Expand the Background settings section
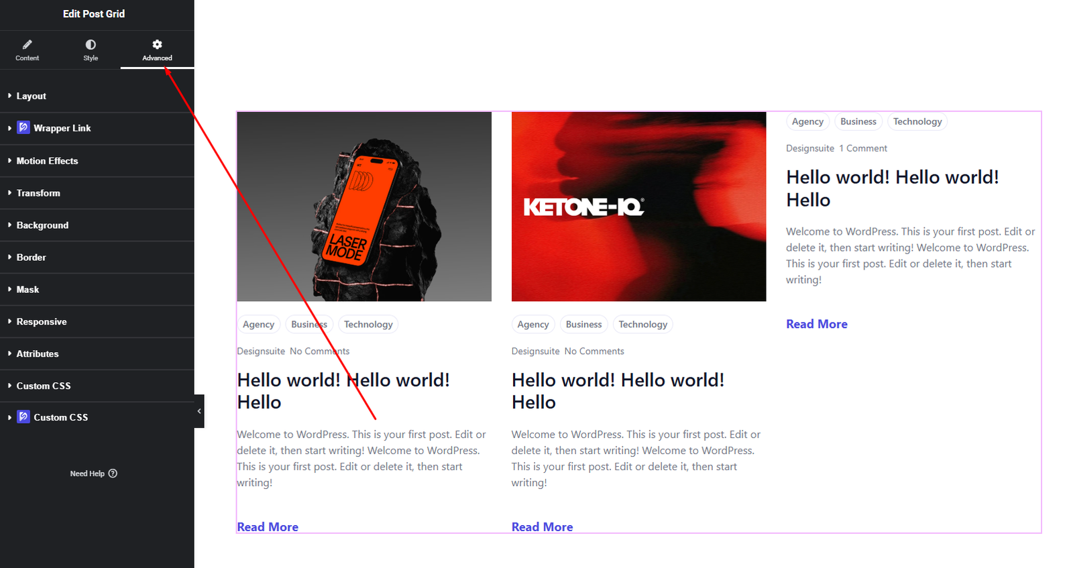Viewport: 1073px width, 568px height. click(x=42, y=225)
